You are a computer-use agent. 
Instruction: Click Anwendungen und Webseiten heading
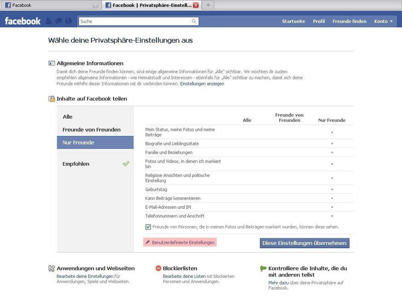(95, 268)
